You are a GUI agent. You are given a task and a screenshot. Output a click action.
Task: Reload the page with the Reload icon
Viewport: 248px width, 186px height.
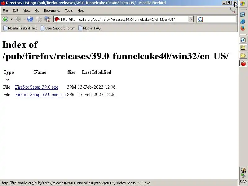tap(30, 19)
